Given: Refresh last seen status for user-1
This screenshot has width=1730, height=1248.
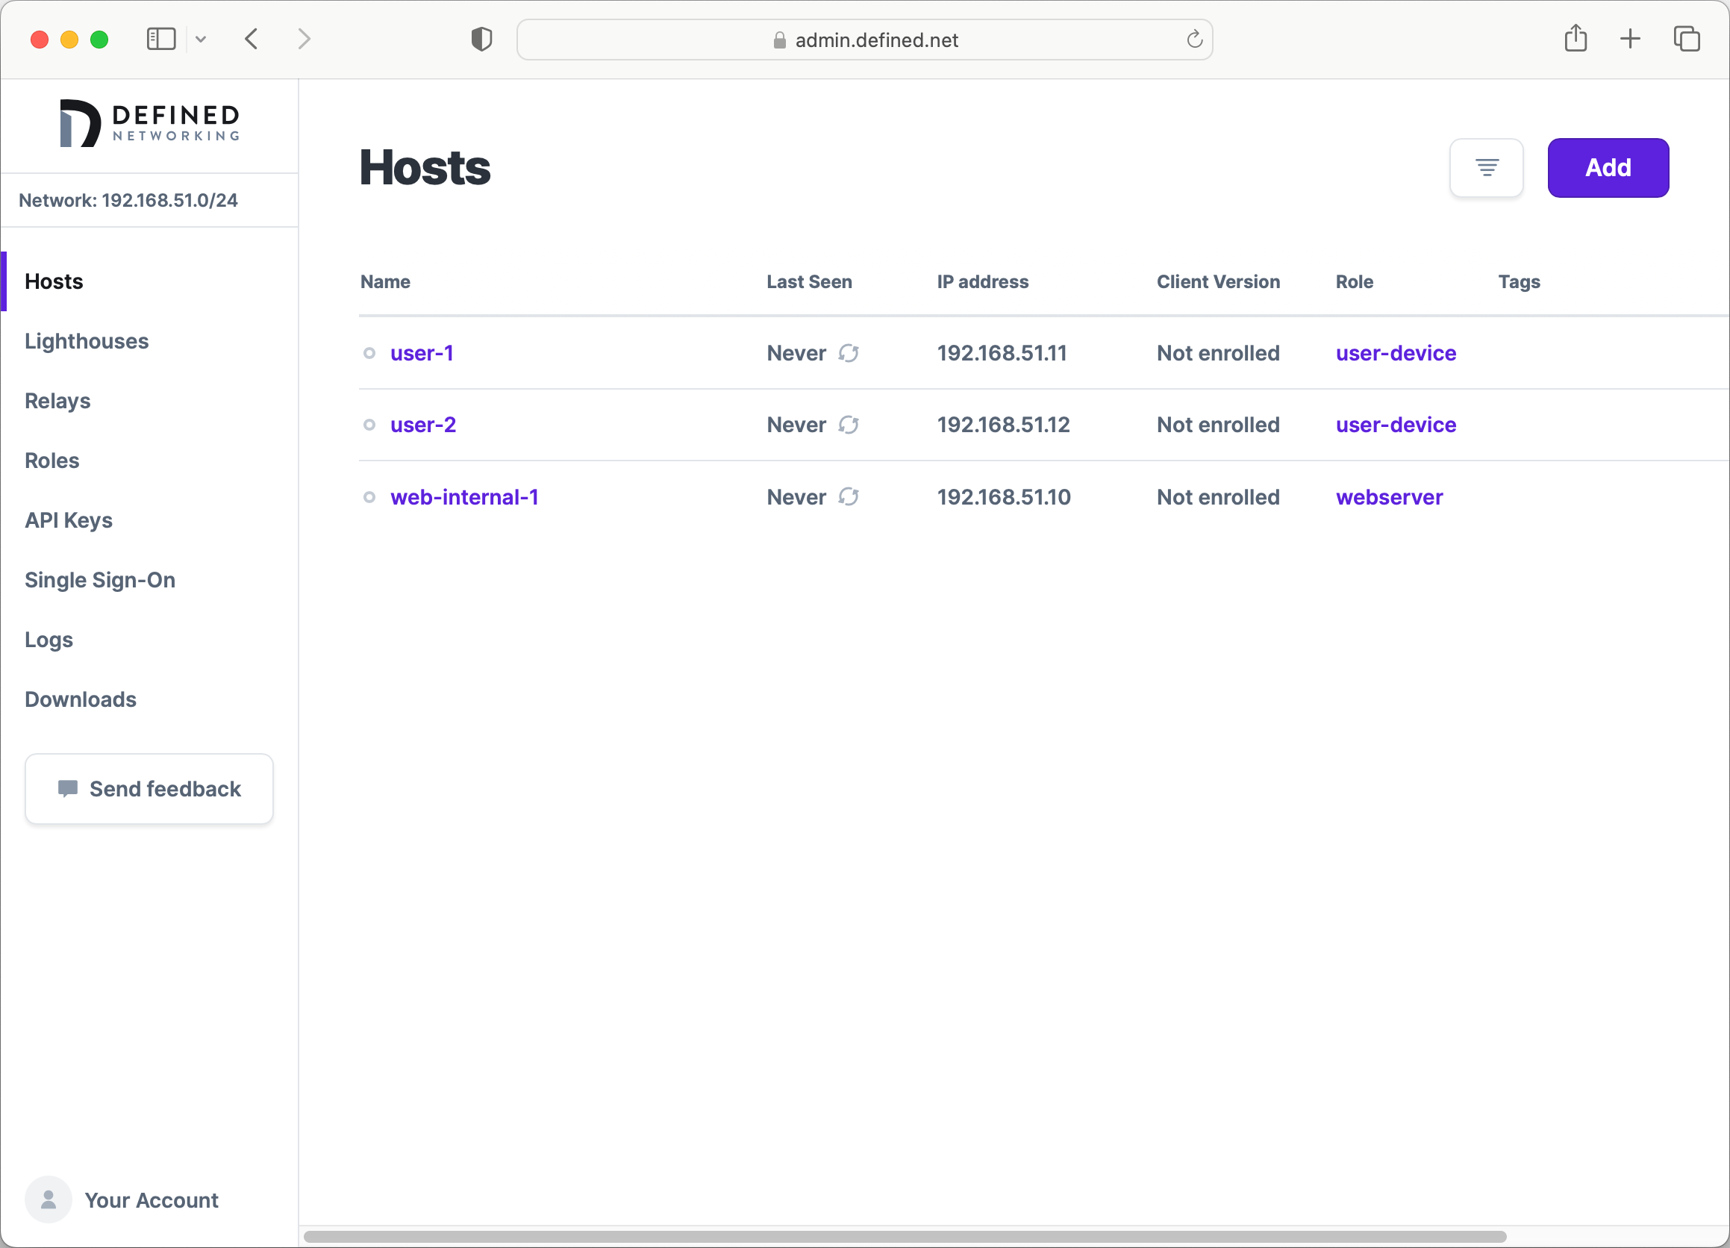Looking at the screenshot, I should point(849,353).
